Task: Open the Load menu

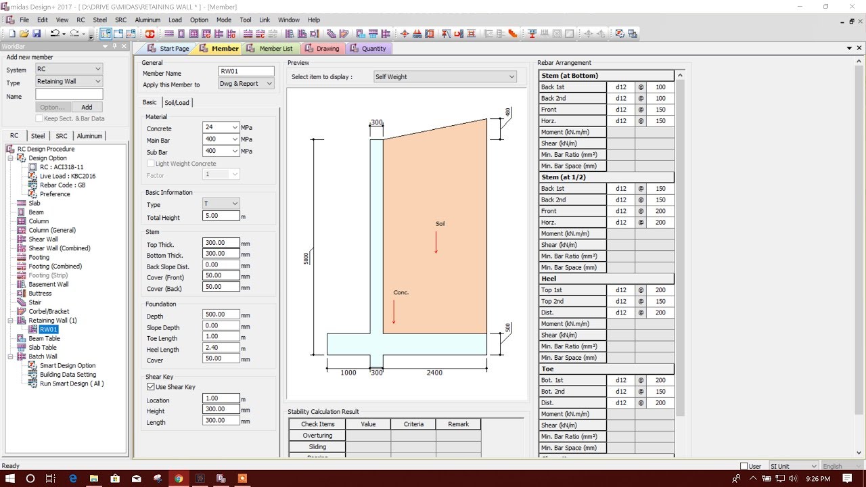Action: coord(175,20)
